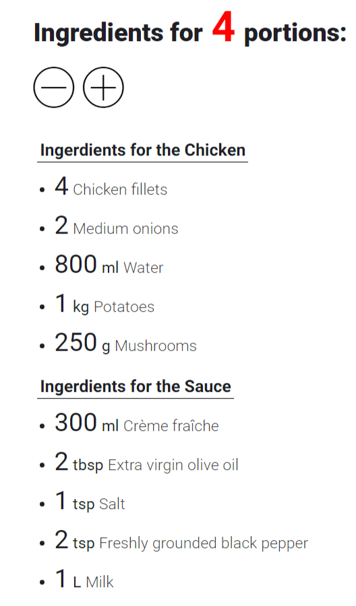Click the Ingerdients for the Sauce heading

click(136, 386)
